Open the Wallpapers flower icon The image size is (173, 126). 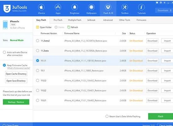(x=91, y=7)
